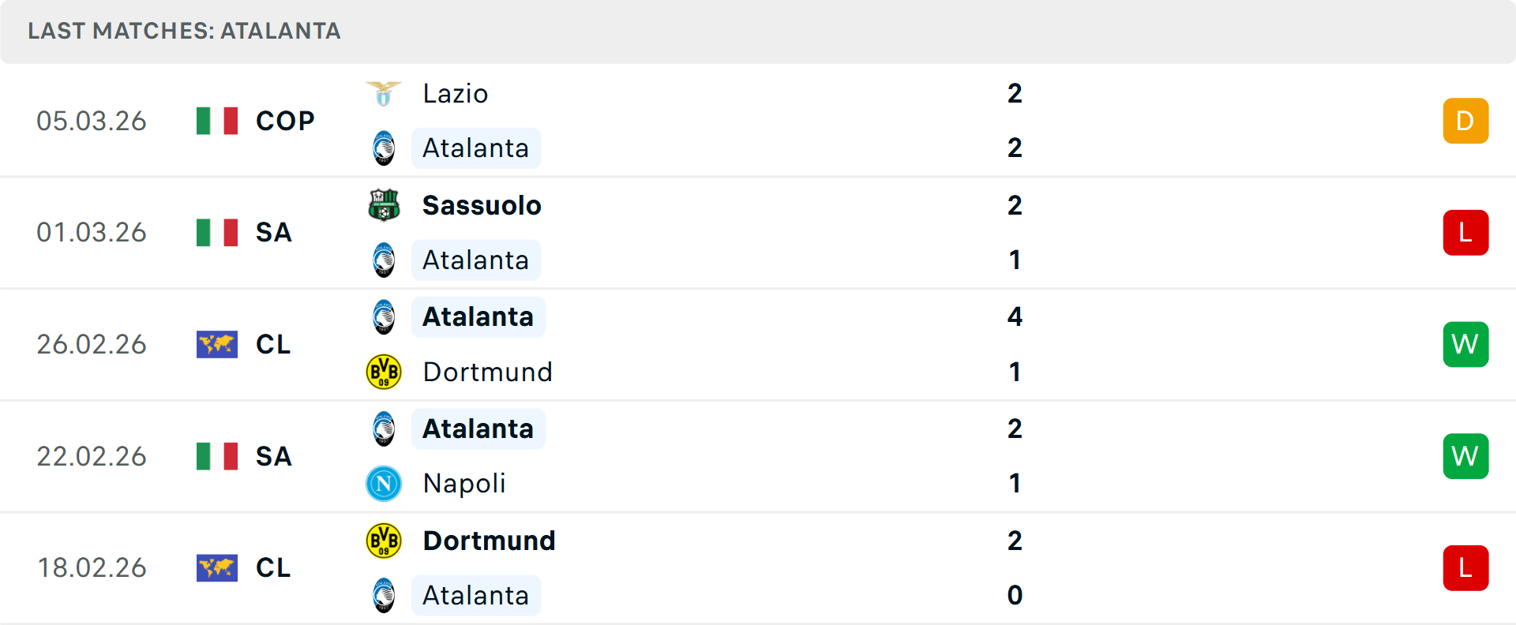Open the Sassuolo team link

[482, 205]
